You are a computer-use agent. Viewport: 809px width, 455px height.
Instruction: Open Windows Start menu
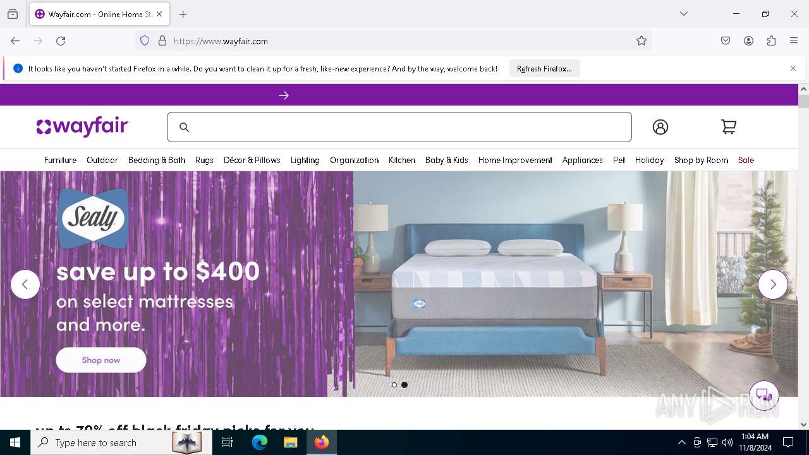15,442
